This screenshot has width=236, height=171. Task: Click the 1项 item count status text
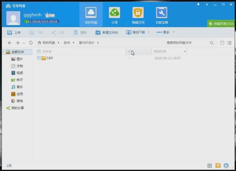coord(9,166)
